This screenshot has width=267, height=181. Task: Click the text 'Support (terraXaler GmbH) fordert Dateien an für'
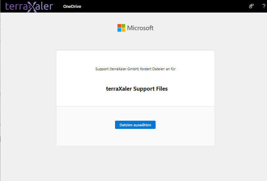pyautogui.click(x=135, y=69)
